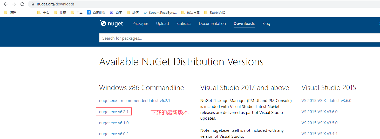Open the Stream.ReadByte... bookmark
Screen dimensions: 380x139
point(160,12)
